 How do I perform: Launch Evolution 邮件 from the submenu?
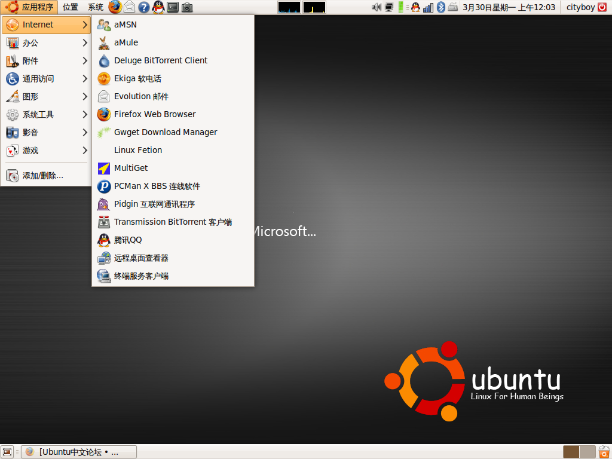tap(173, 96)
